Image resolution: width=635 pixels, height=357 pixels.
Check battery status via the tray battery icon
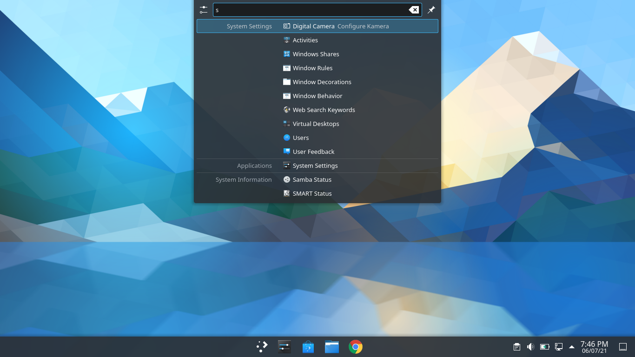tap(544, 346)
